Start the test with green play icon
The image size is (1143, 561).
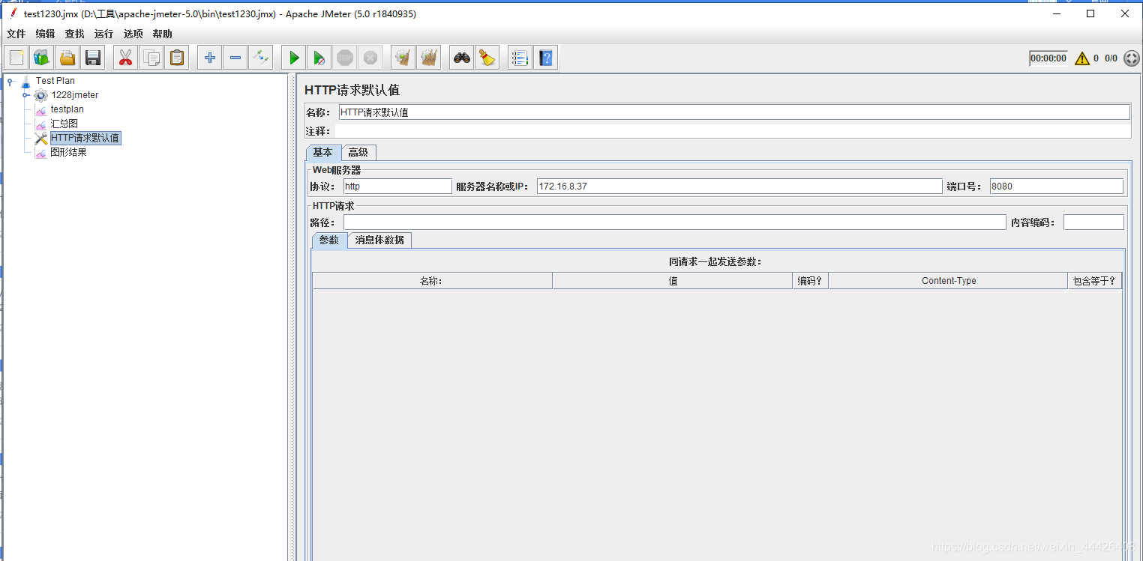click(x=293, y=58)
